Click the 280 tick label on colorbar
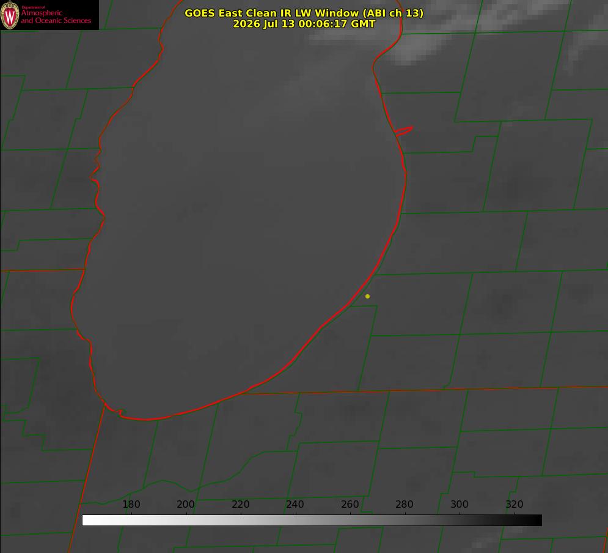Screen dimensions: 608x553 (x=404, y=504)
